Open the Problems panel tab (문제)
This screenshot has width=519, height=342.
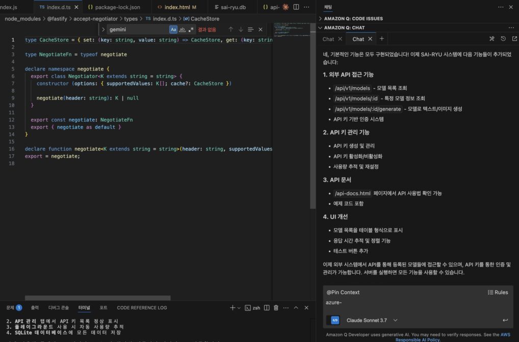(x=14, y=307)
